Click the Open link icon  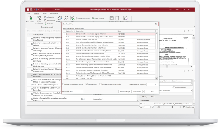[45, 24]
